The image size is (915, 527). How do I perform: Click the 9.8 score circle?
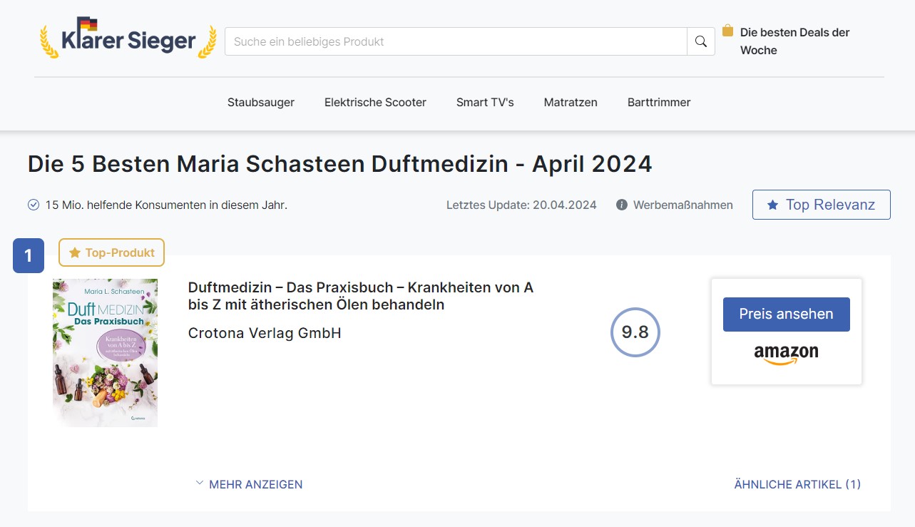[635, 332]
